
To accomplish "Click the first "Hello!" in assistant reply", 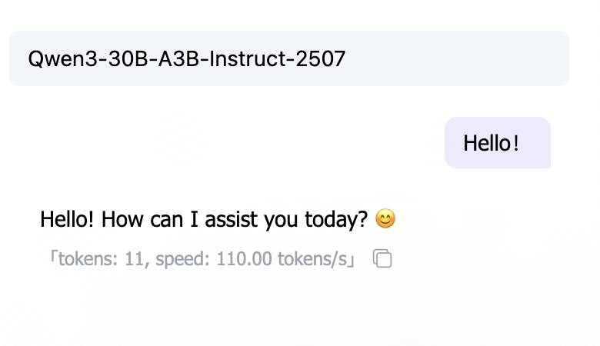I will (x=67, y=220).
